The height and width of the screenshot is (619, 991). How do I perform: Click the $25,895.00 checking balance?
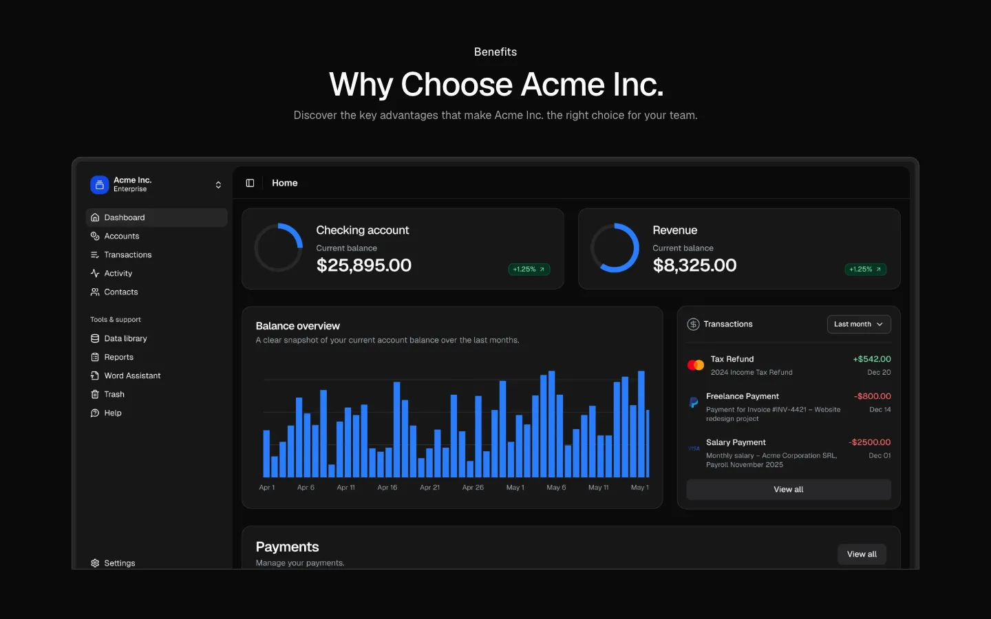(364, 265)
